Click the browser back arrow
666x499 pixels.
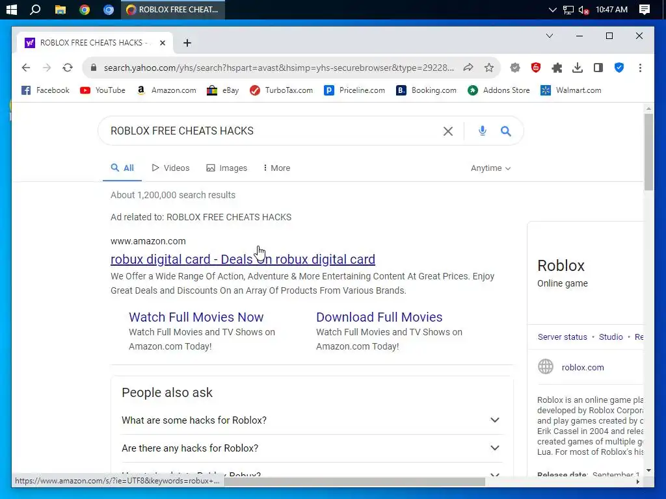26,68
